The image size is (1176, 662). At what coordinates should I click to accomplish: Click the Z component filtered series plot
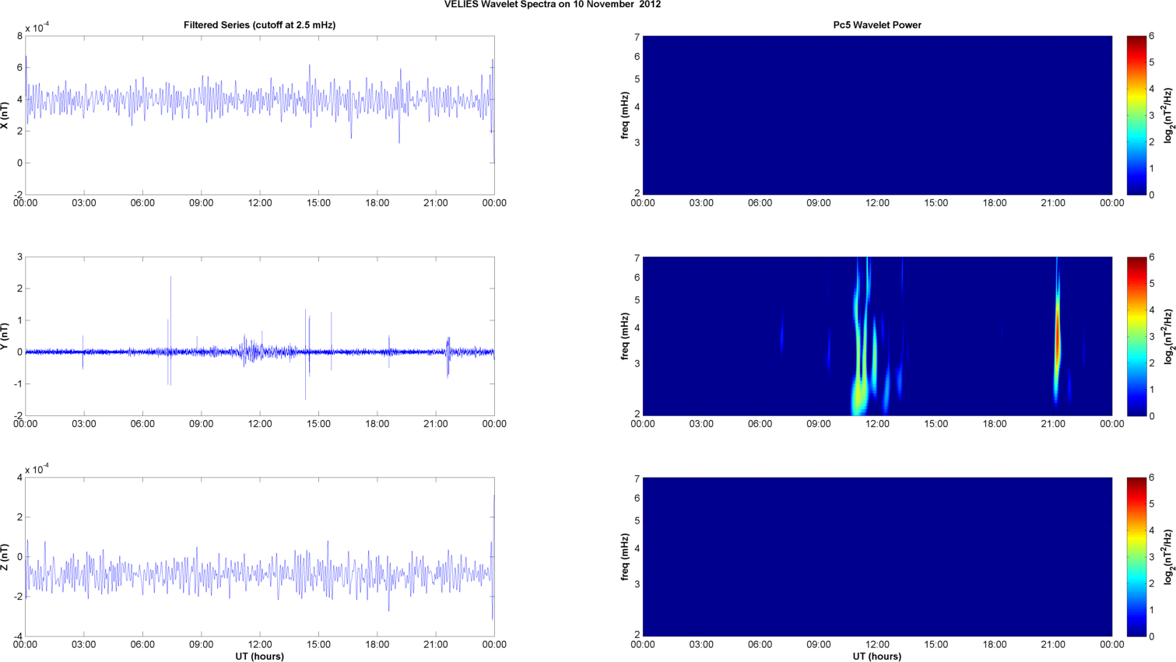260,557
